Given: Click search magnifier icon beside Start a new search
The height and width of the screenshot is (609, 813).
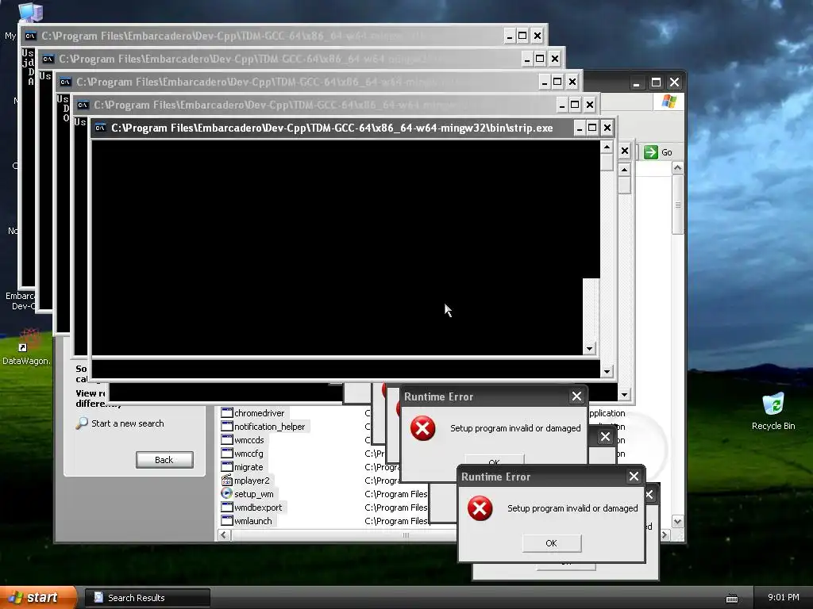Looking at the screenshot, I should click(82, 423).
